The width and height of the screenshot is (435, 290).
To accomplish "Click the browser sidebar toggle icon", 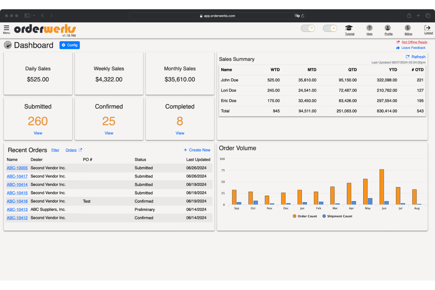I will pyautogui.click(x=27, y=16).
